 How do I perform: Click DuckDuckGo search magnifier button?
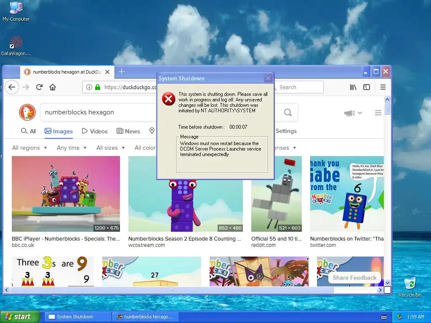click(x=288, y=112)
